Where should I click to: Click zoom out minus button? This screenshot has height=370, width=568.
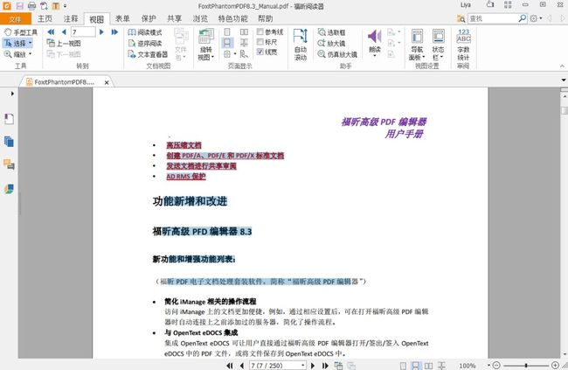pos(497,366)
